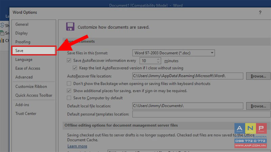
Task: Increase the AutoRecover minutes value
Action: (x=158, y=59)
